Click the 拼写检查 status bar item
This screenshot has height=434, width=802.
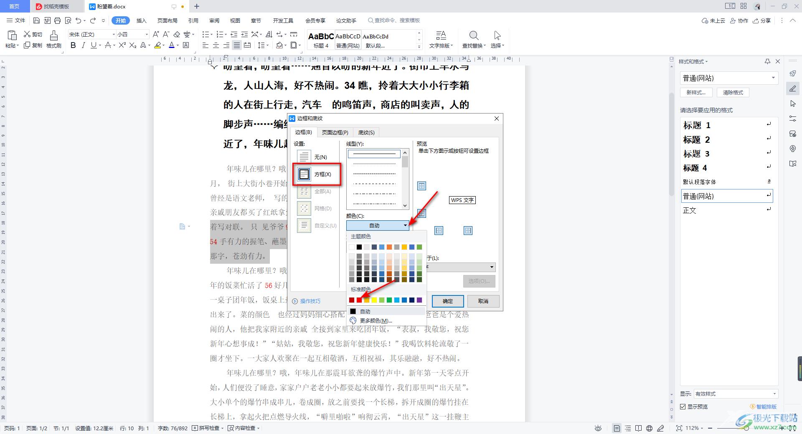tap(208, 428)
